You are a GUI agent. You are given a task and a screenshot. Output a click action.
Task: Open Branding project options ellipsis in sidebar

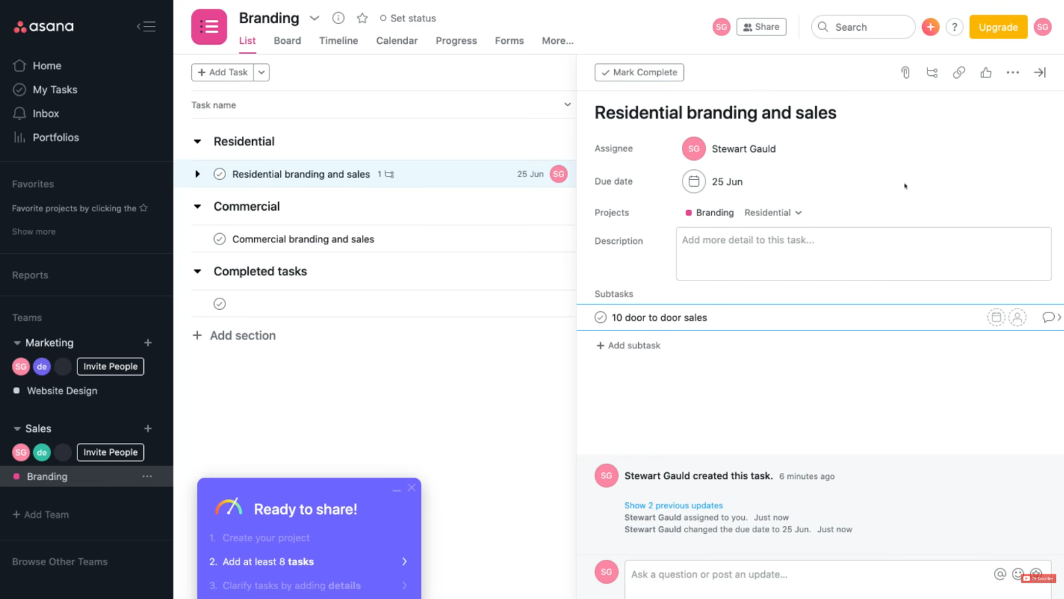pos(147,476)
